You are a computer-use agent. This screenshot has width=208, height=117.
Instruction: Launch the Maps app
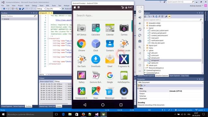96,93
